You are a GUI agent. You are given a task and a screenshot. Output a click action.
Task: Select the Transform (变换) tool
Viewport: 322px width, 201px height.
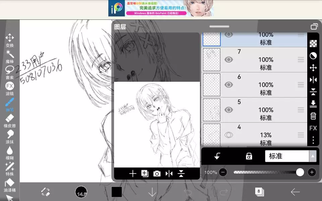[10, 40]
